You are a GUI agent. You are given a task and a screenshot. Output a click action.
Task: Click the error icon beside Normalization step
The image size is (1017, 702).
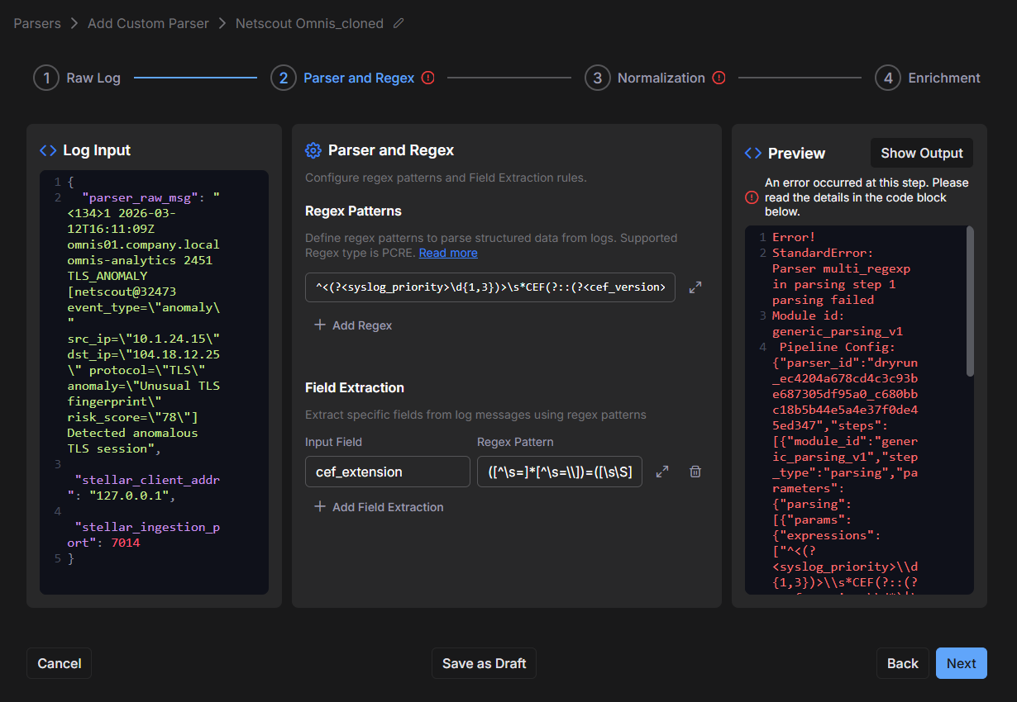coord(719,78)
